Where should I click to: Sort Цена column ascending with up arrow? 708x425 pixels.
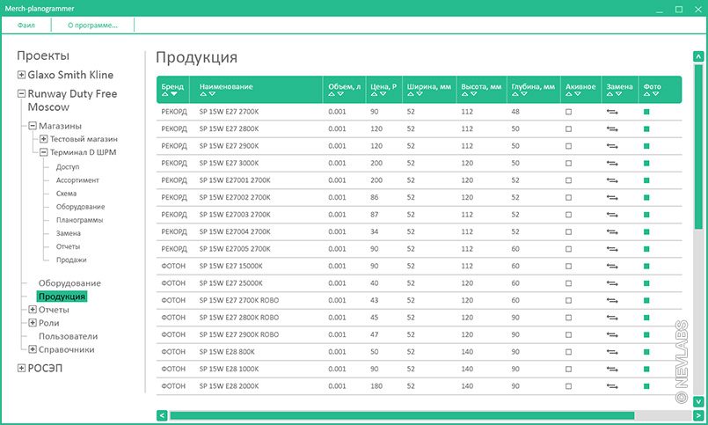pyautogui.click(x=374, y=94)
